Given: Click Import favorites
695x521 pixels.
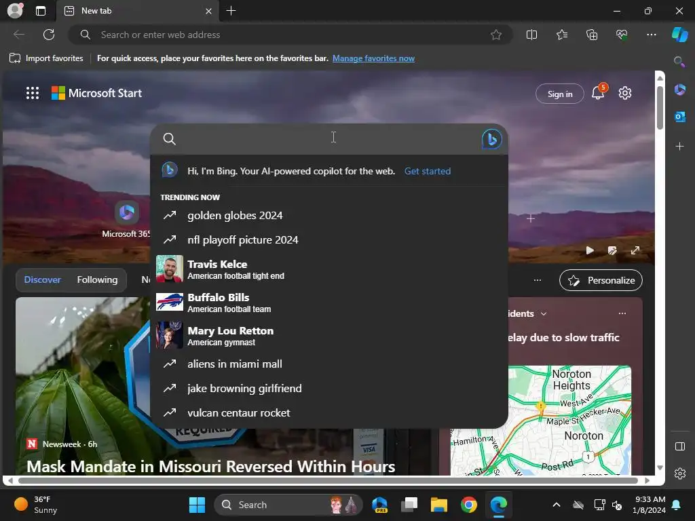Looking at the screenshot, I should (46, 58).
